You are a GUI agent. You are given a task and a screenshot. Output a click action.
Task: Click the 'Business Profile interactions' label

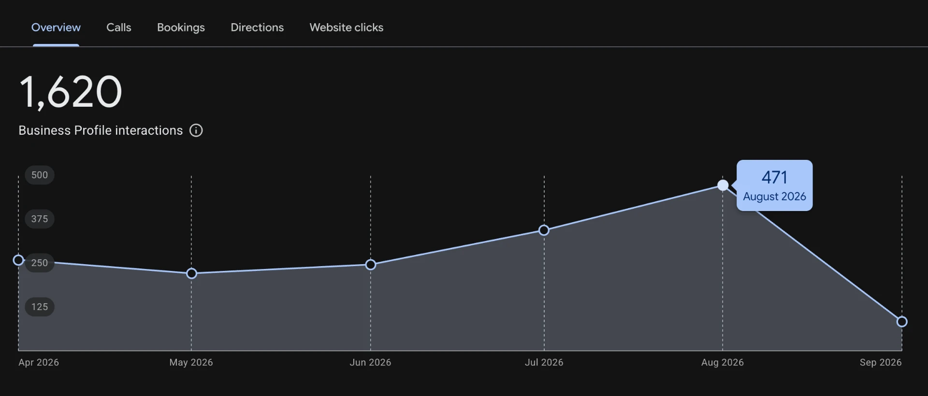(101, 130)
